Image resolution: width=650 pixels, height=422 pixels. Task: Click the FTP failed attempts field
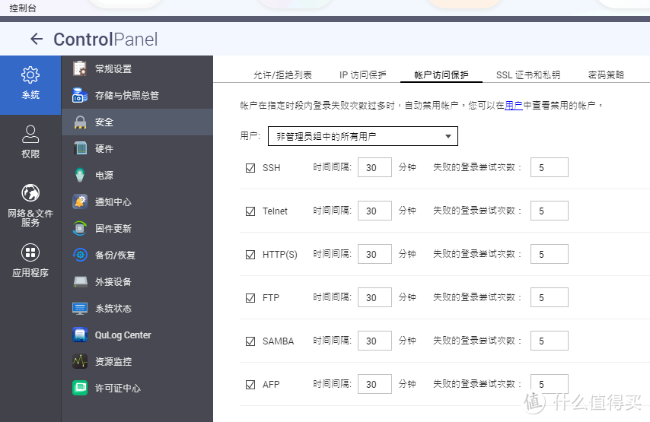pos(550,297)
